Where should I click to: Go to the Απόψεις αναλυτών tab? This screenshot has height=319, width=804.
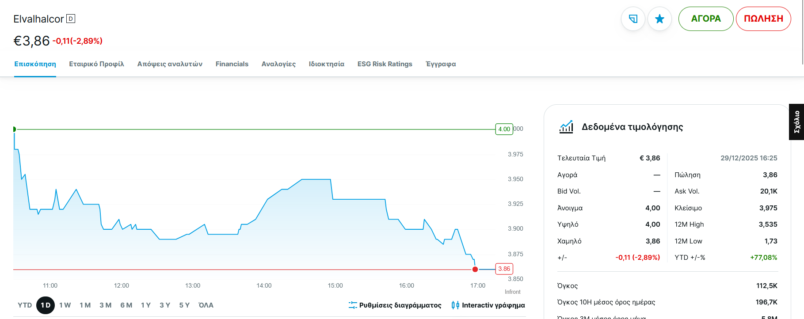coord(170,64)
